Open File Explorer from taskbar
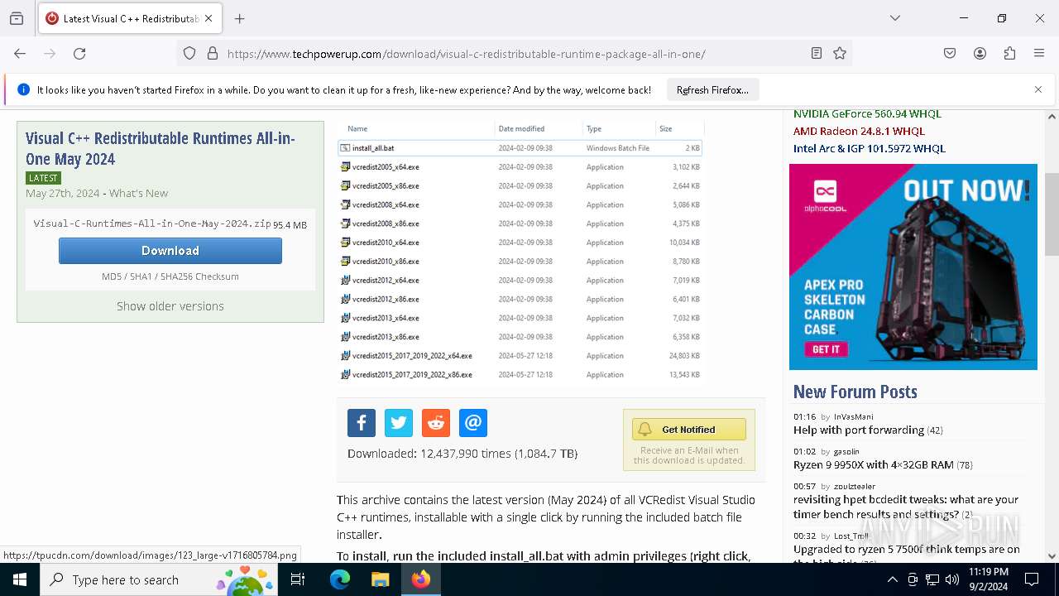The image size is (1059, 596). point(380,579)
